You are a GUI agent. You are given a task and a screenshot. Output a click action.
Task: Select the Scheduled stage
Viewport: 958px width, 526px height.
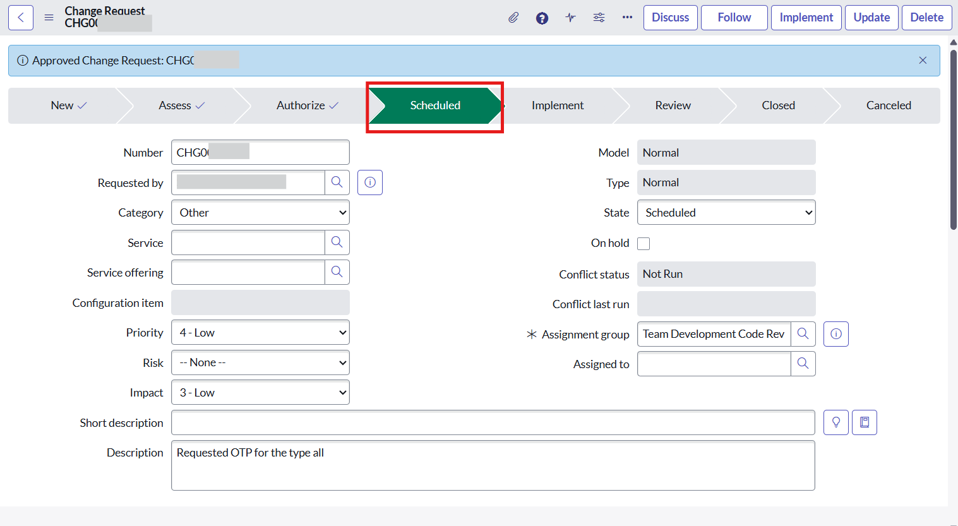(435, 105)
